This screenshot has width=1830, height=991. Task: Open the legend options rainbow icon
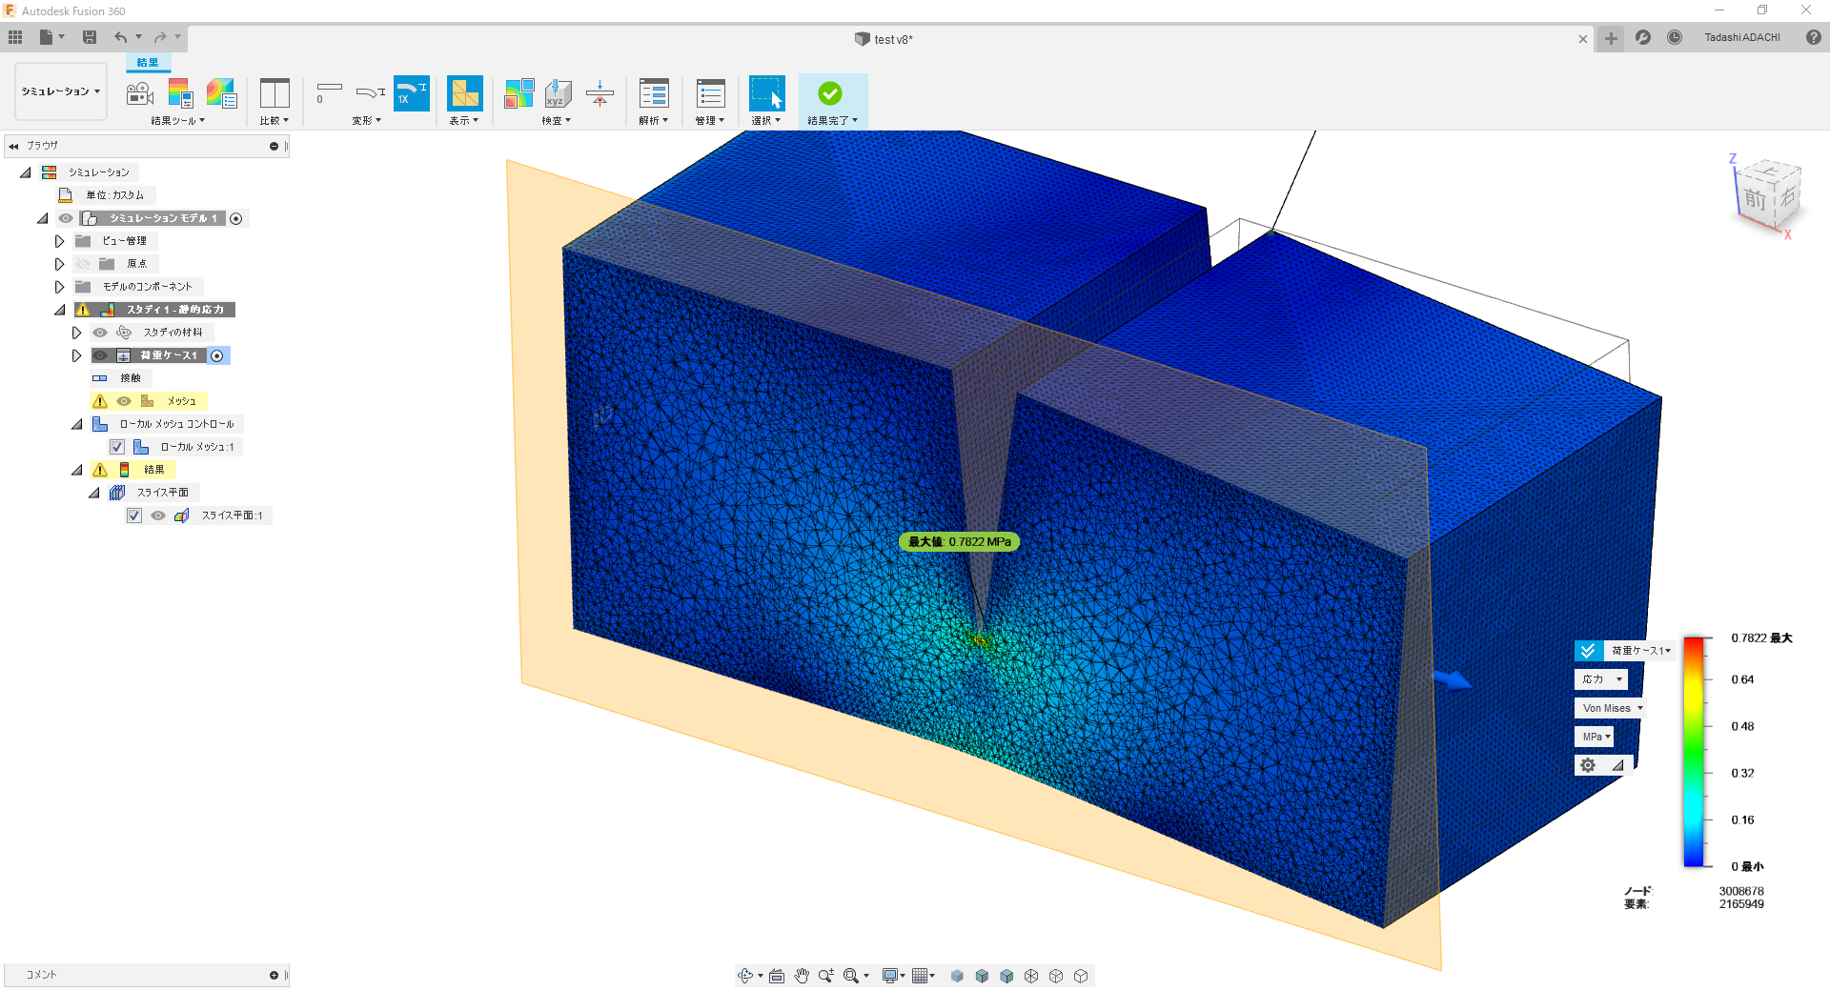(180, 93)
